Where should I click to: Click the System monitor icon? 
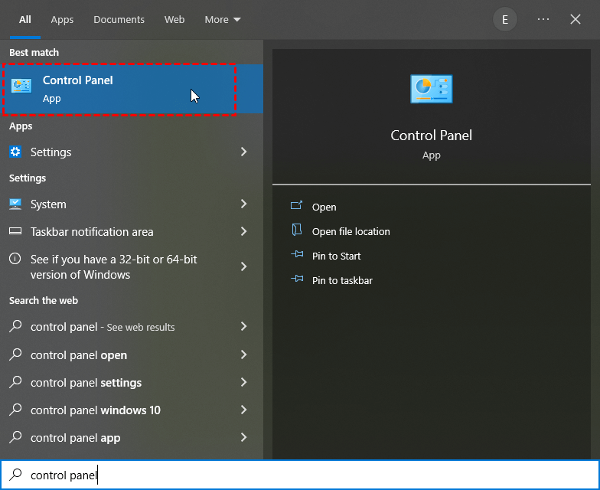point(15,204)
